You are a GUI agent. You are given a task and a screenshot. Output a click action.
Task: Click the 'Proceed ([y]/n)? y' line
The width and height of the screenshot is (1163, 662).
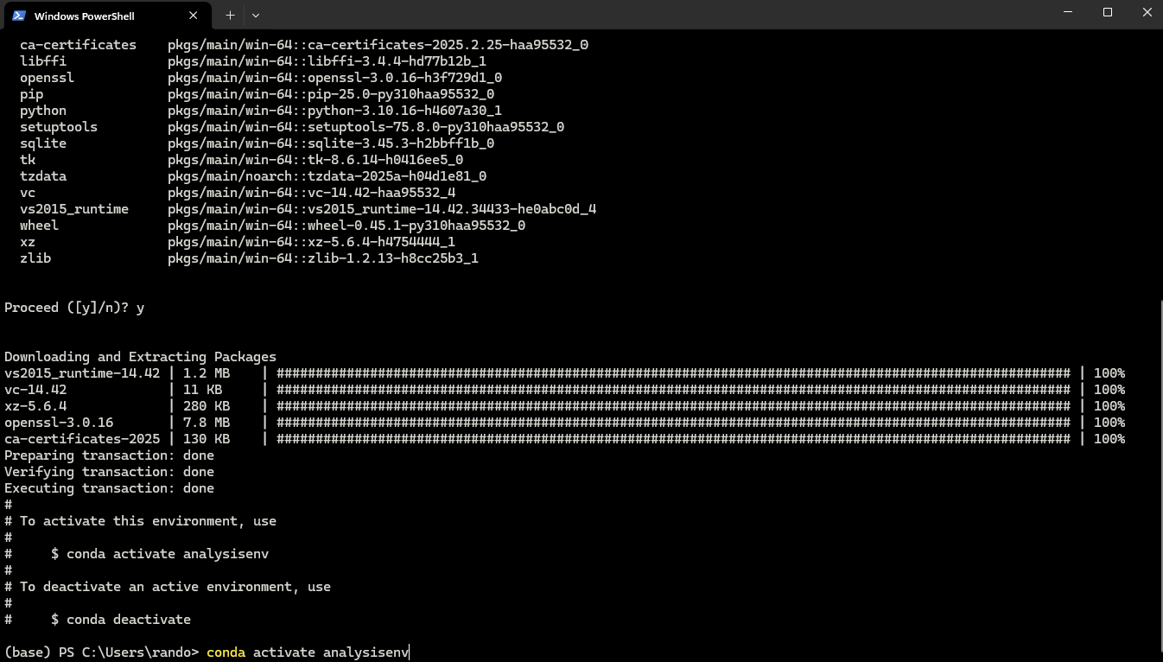74,308
